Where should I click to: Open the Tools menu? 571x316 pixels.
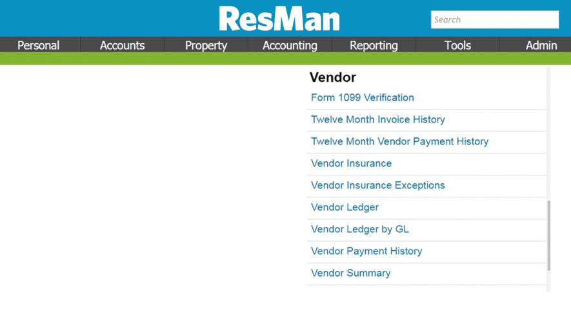(457, 45)
